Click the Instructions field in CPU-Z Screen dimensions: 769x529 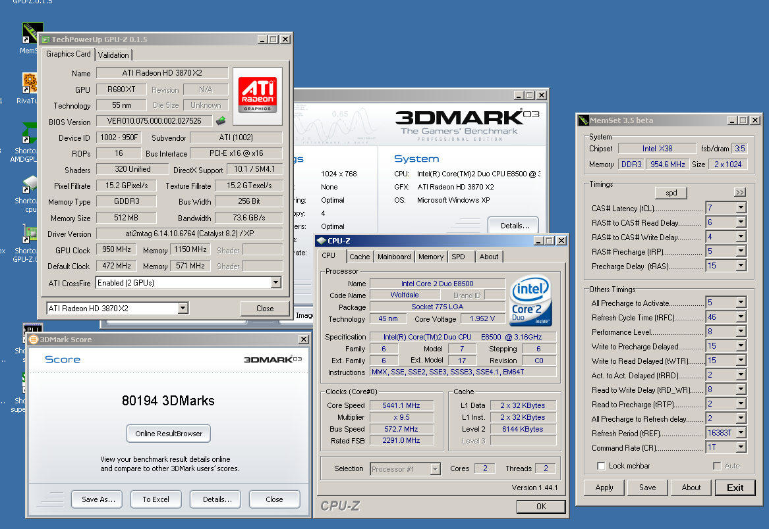click(x=463, y=372)
